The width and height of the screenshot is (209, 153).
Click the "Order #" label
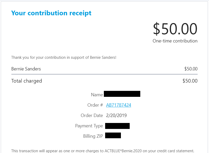point(95,105)
